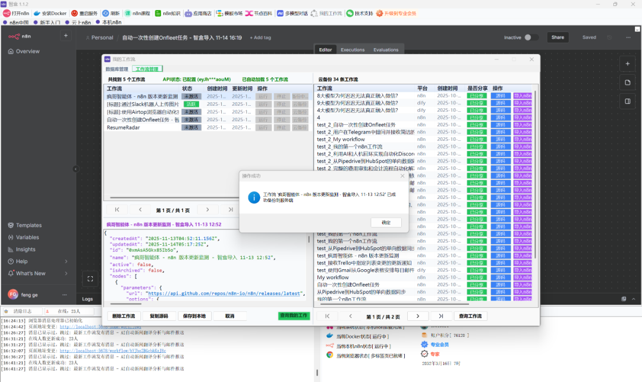Go to next page in left workflow list
The width and height of the screenshot is (642, 382).
207,210
